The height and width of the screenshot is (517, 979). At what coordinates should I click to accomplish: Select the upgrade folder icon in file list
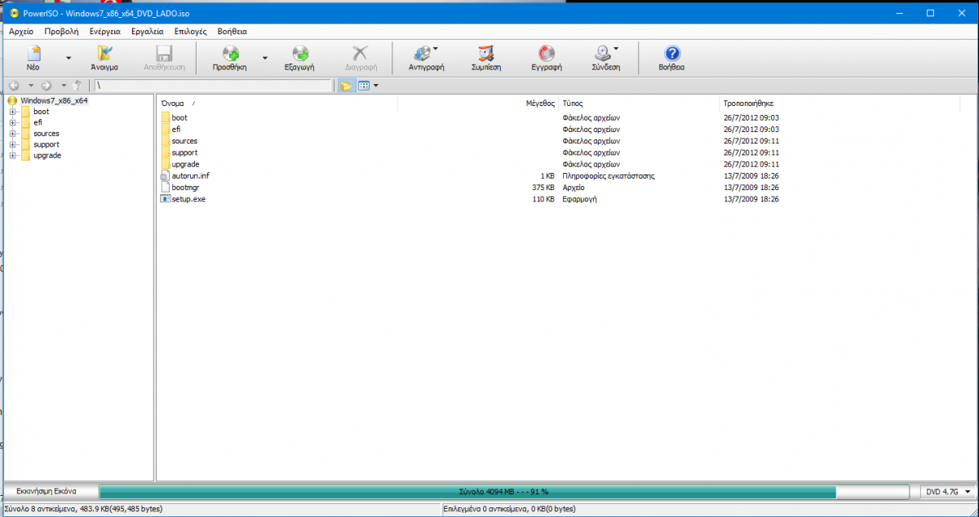pyautogui.click(x=166, y=164)
